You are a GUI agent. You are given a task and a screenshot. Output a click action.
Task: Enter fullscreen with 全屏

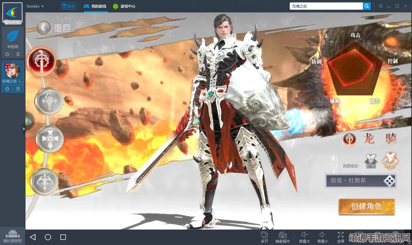pos(341,237)
